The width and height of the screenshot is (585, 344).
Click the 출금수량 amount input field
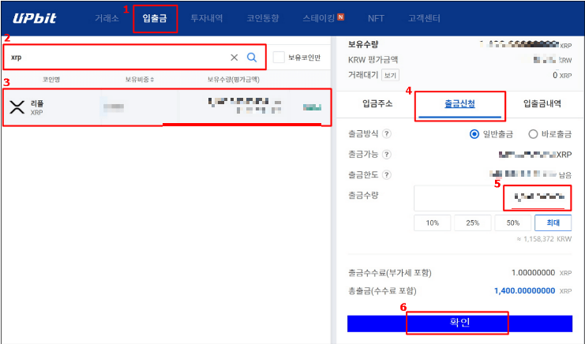point(493,198)
